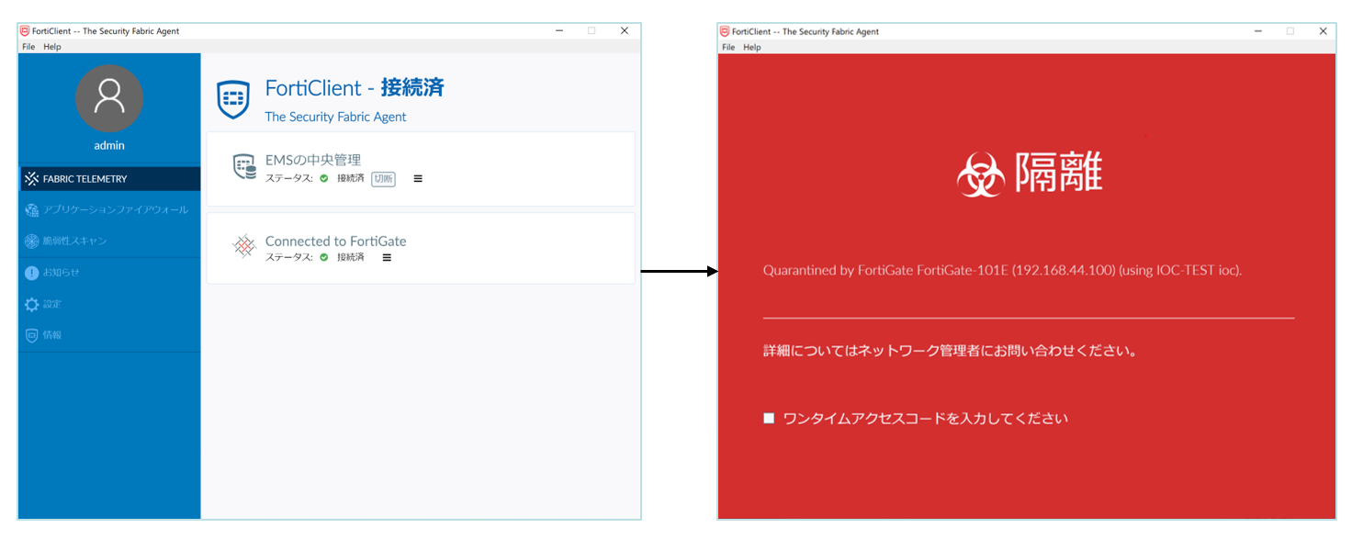
Task: Open 設定 with the gear icon
Action: pyautogui.click(x=109, y=304)
